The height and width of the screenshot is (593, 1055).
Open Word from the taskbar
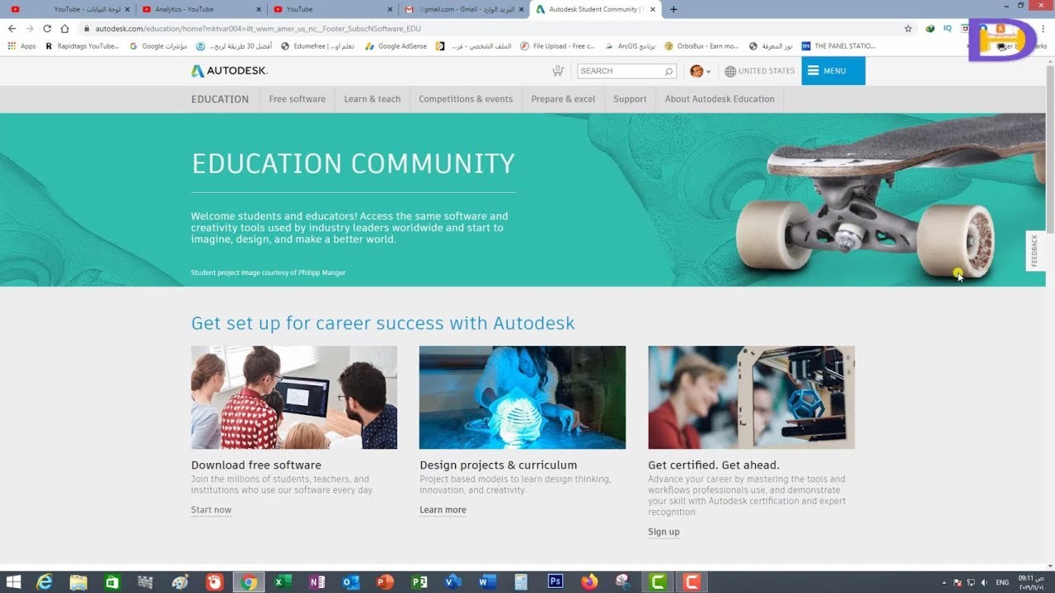click(x=487, y=582)
